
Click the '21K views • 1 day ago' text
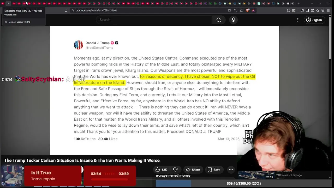click(289, 175)
